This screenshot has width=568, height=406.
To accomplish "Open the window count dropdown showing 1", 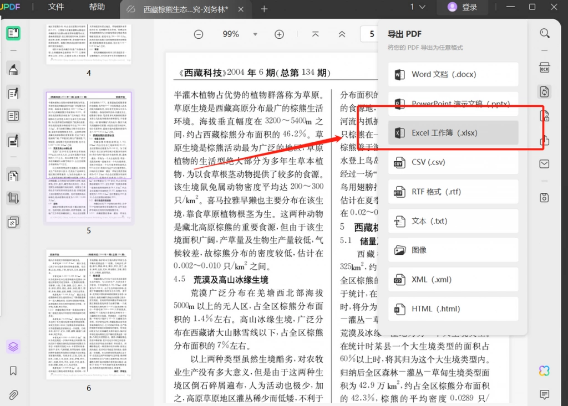I will [x=418, y=7].
